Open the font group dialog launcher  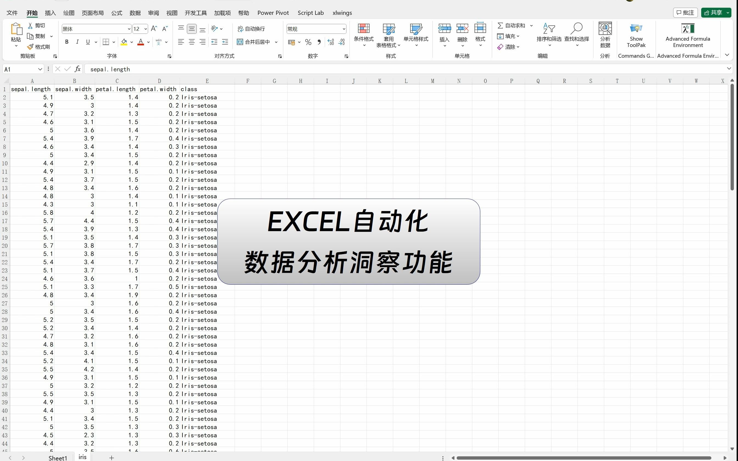pos(170,56)
